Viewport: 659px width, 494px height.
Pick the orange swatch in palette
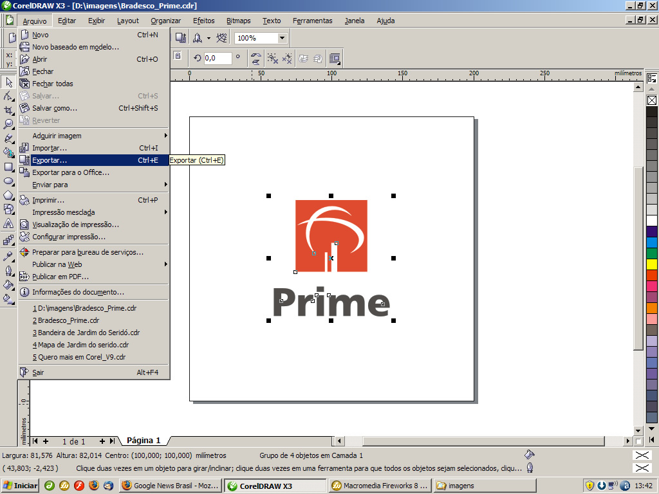[x=652, y=308]
